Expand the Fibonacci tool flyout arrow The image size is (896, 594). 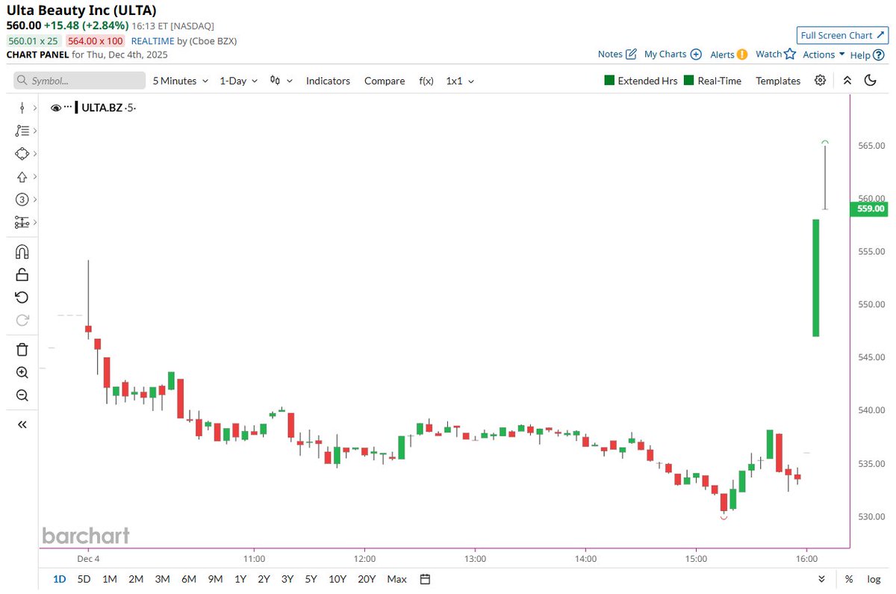(x=35, y=131)
